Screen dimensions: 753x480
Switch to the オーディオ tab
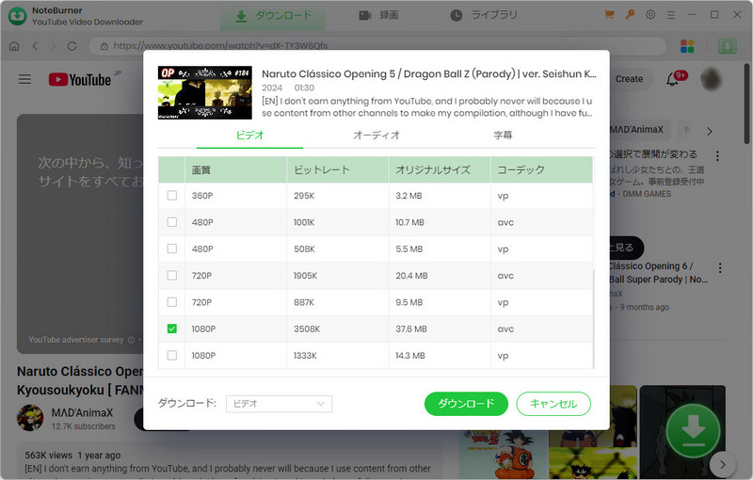(376, 136)
